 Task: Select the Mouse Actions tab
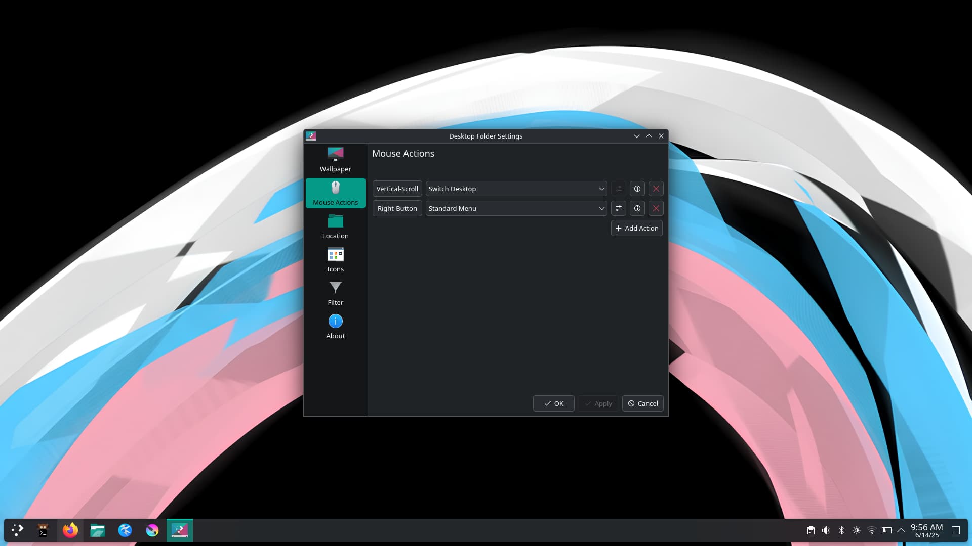tap(335, 193)
